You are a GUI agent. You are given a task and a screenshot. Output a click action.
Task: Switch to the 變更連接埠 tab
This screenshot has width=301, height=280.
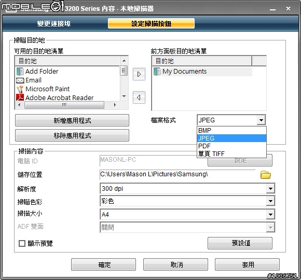[54, 23]
